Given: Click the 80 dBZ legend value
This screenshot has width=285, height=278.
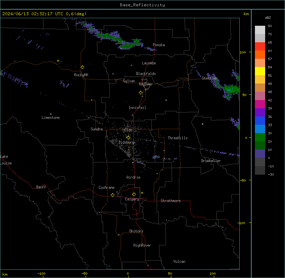Looking at the screenshot, I should point(270,26).
